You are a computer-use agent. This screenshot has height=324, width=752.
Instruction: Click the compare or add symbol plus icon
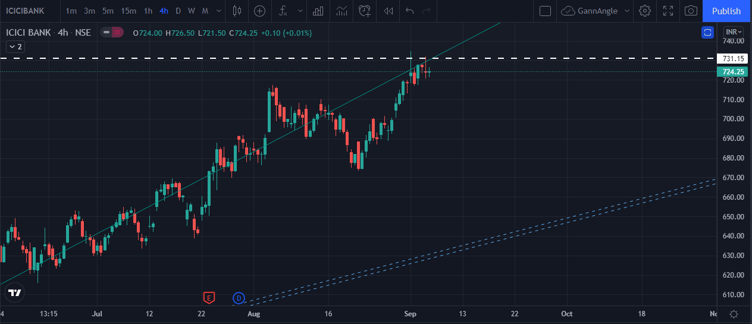[260, 11]
